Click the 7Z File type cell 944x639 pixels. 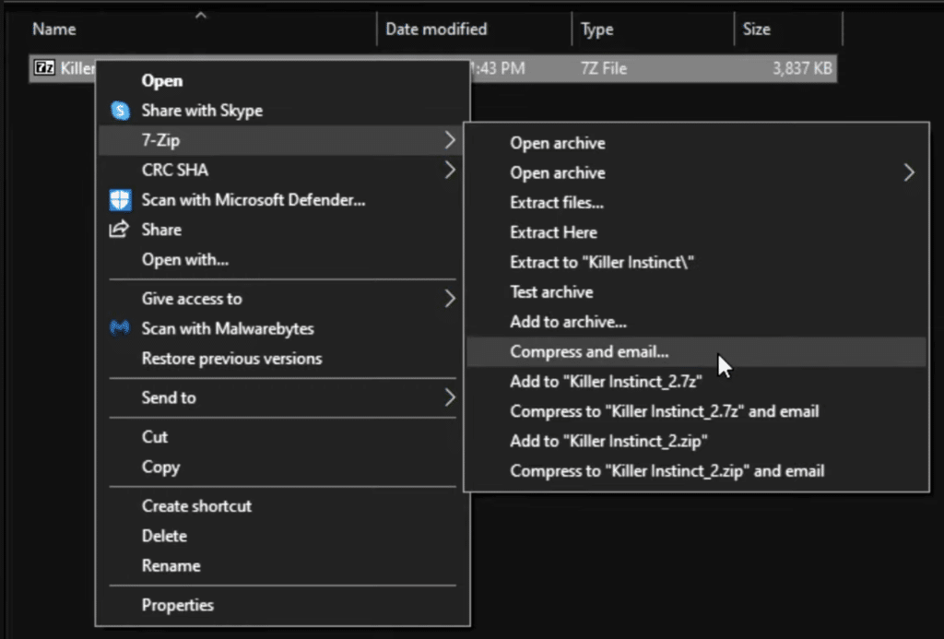click(604, 68)
